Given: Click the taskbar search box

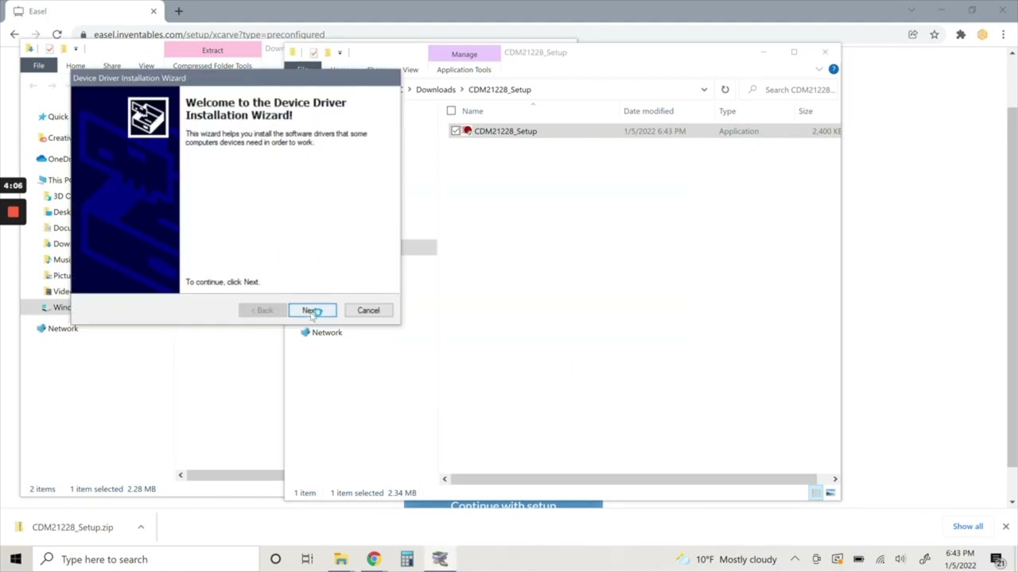Looking at the screenshot, I should point(146,559).
